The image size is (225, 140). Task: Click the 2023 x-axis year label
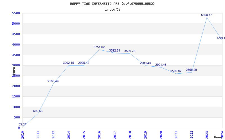207,135
